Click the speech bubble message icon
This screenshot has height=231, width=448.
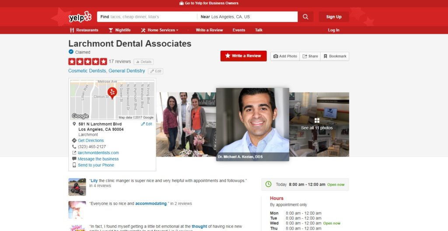click(74, 159)
